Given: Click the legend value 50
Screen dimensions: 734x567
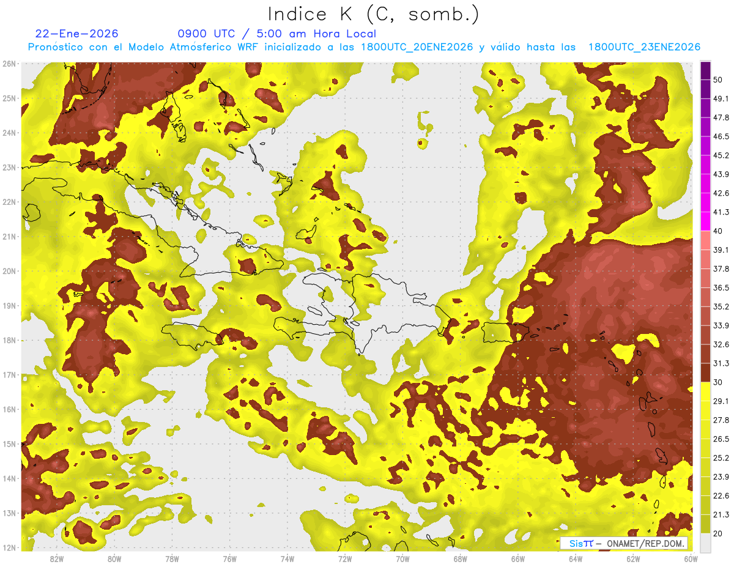Looking at the screenshot, I should point(719,80).
